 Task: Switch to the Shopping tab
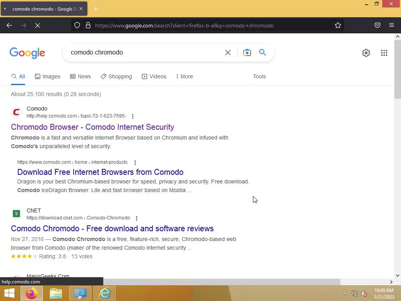116,76
